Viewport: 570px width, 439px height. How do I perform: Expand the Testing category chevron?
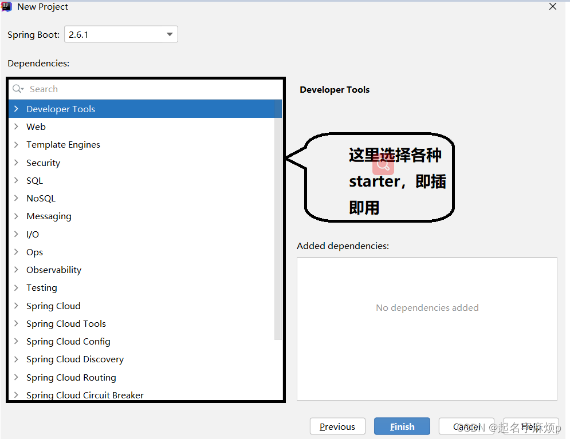(16, 287)
